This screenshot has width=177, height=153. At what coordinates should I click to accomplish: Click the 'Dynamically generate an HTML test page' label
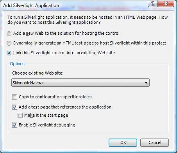pos(90,43)
